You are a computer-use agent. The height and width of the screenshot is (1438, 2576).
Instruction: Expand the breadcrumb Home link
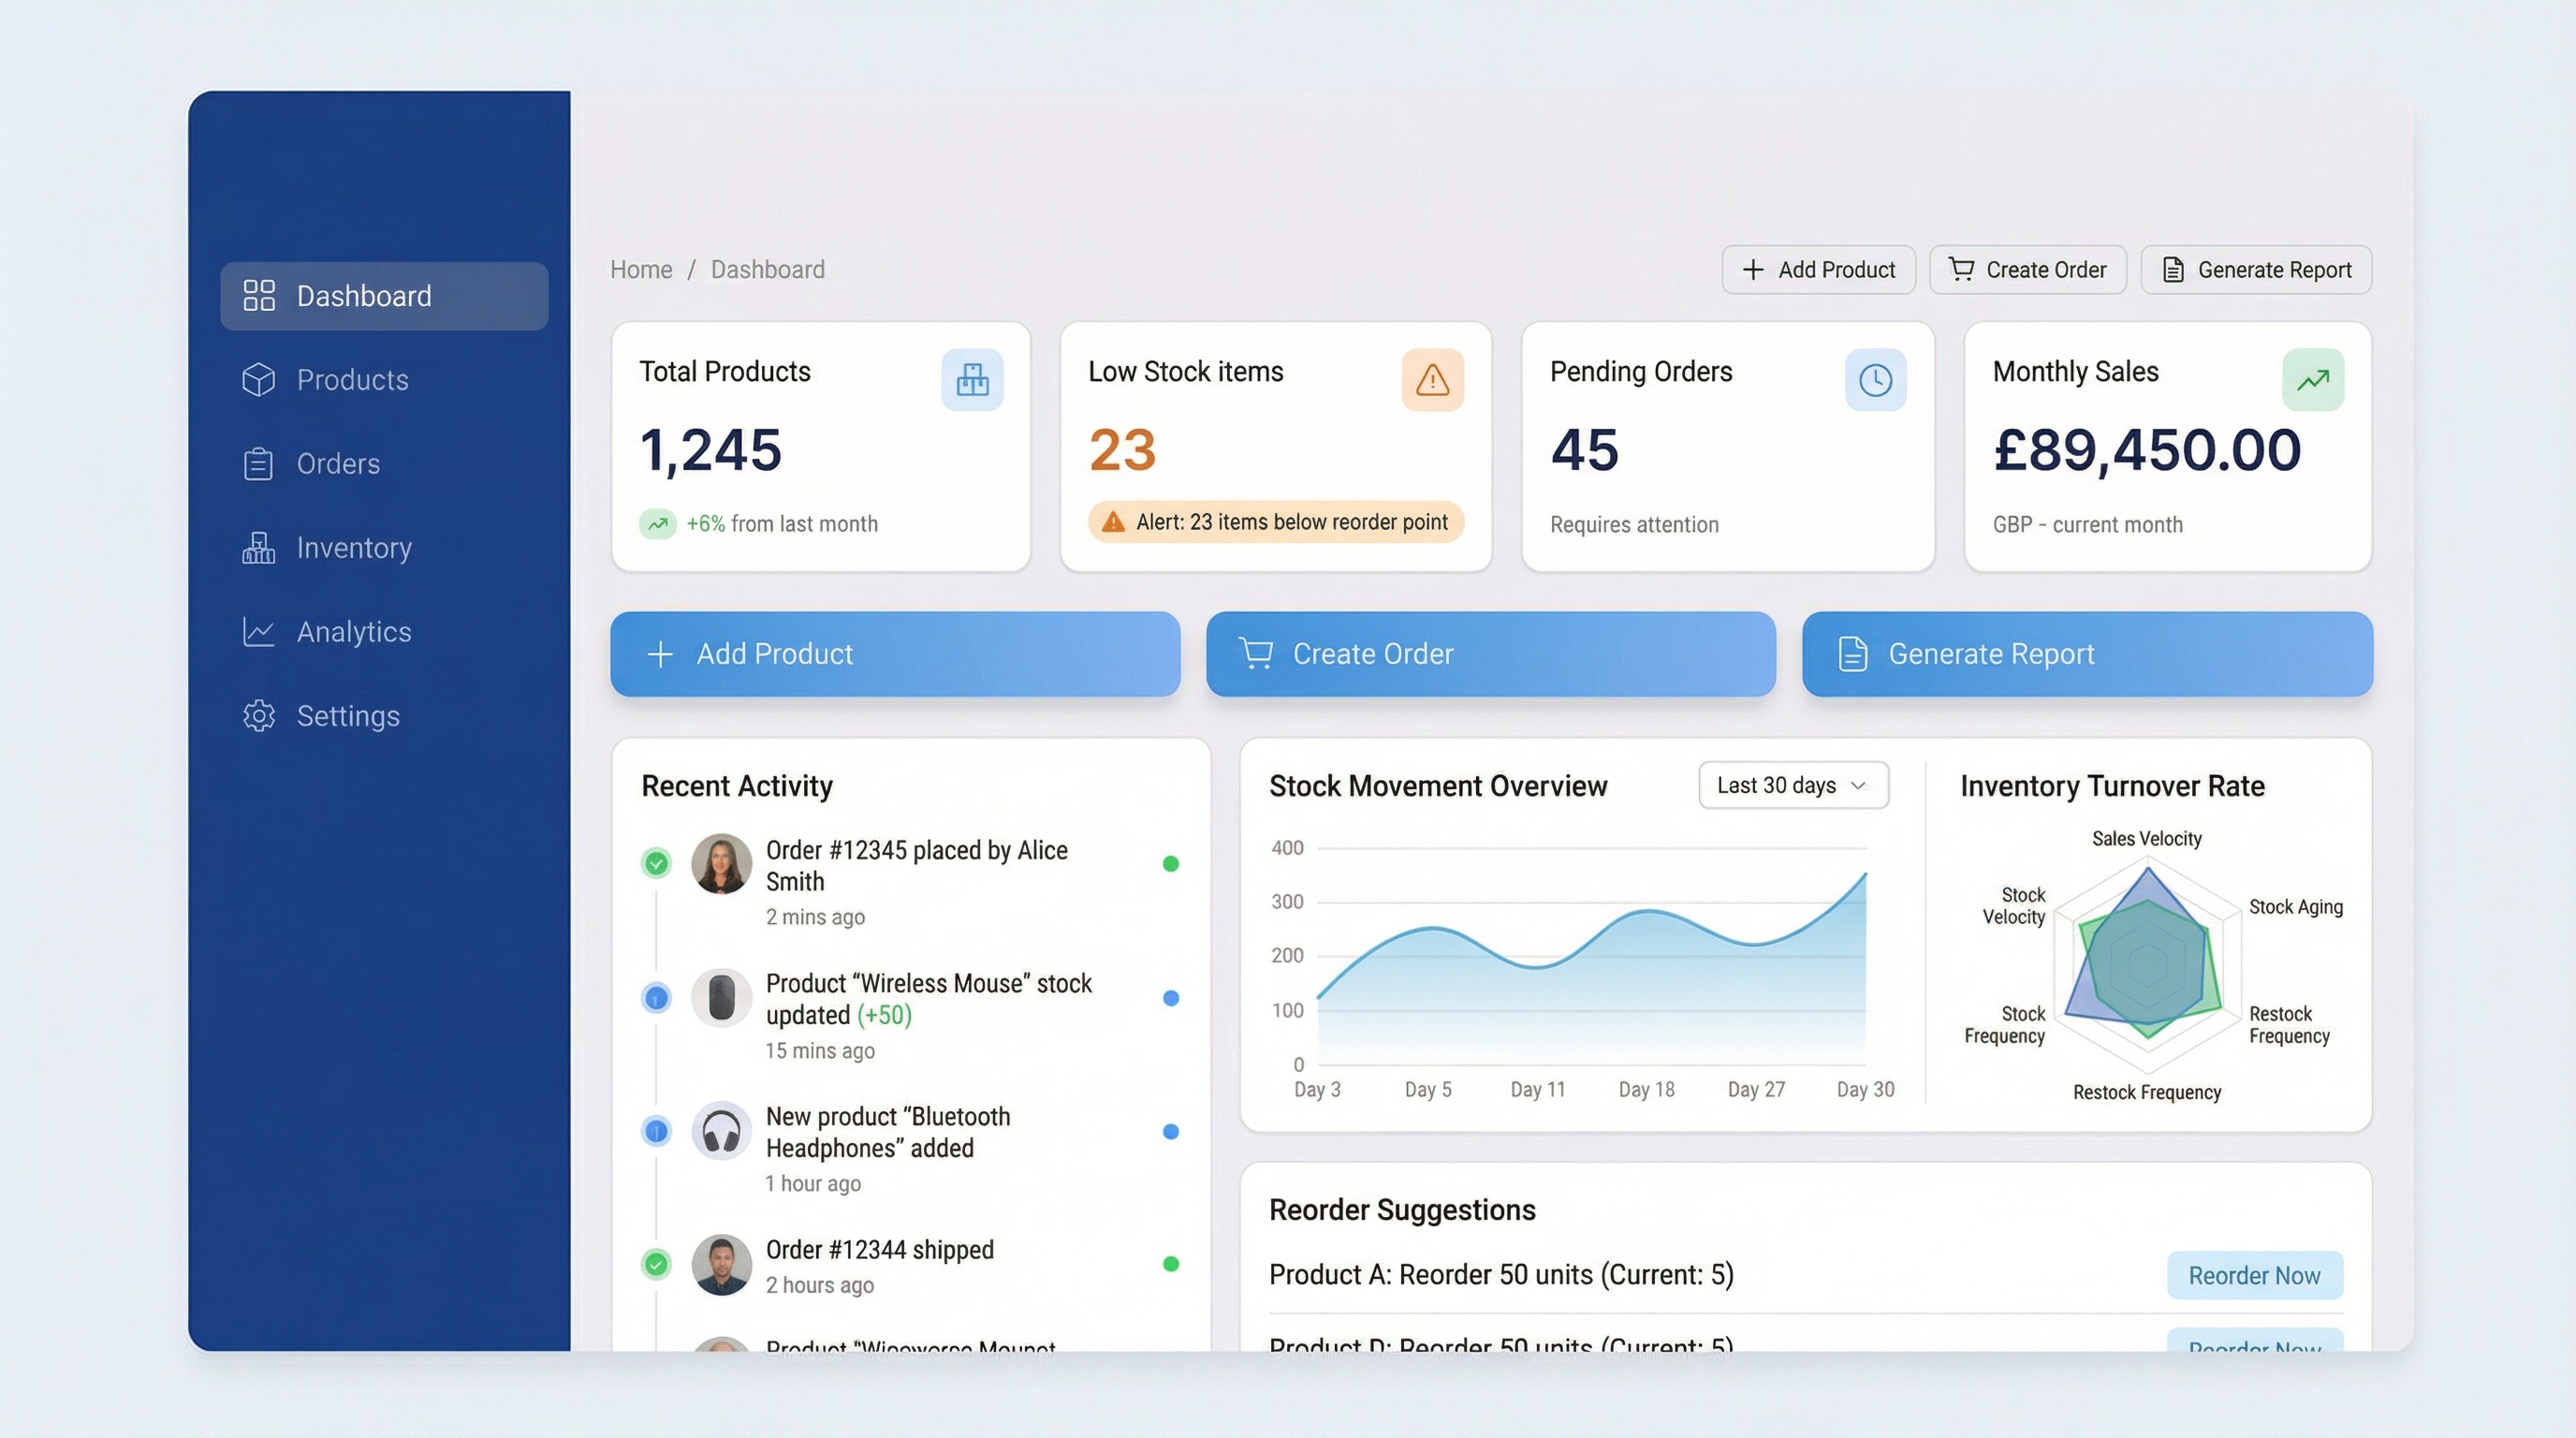point(641,269)
